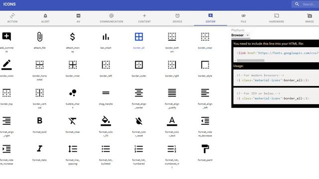
Task: Choose the border_top icon
Action: (6, 93)
